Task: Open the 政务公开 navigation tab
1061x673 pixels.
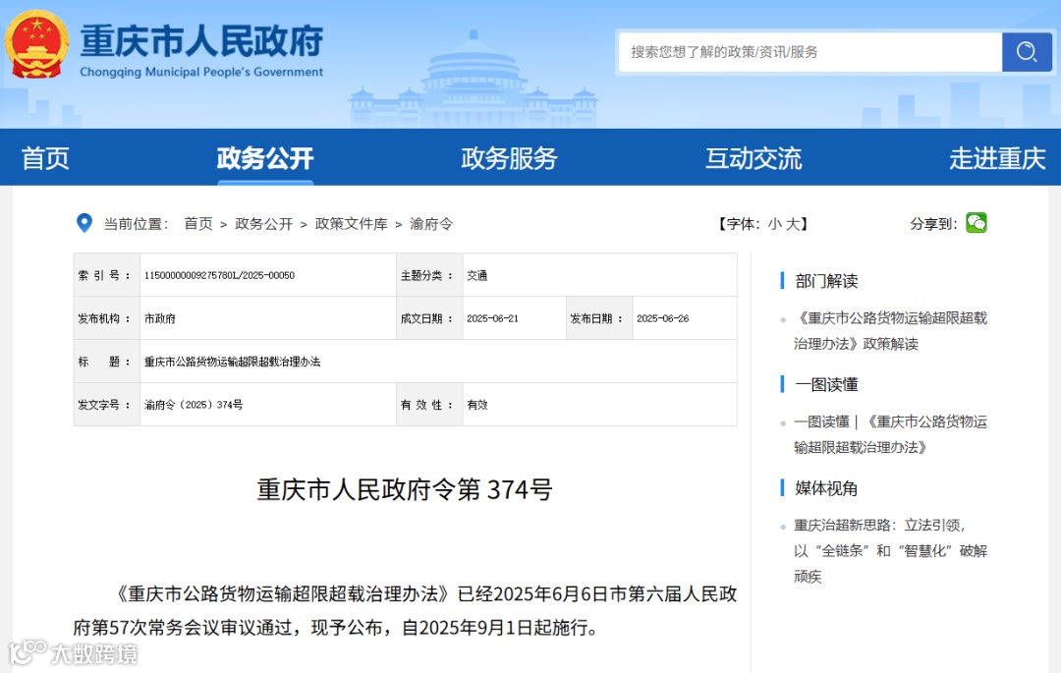Action: [x=265, y=158]
